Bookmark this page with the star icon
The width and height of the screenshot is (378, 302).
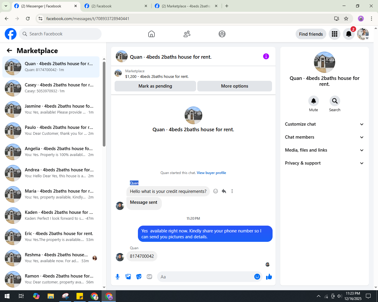tap(346, 19)
